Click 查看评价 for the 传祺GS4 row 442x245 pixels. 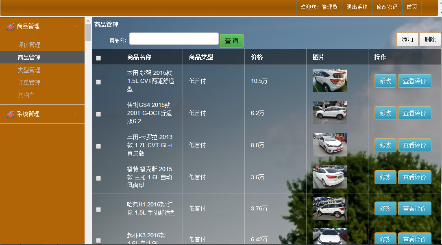[414, 113]
